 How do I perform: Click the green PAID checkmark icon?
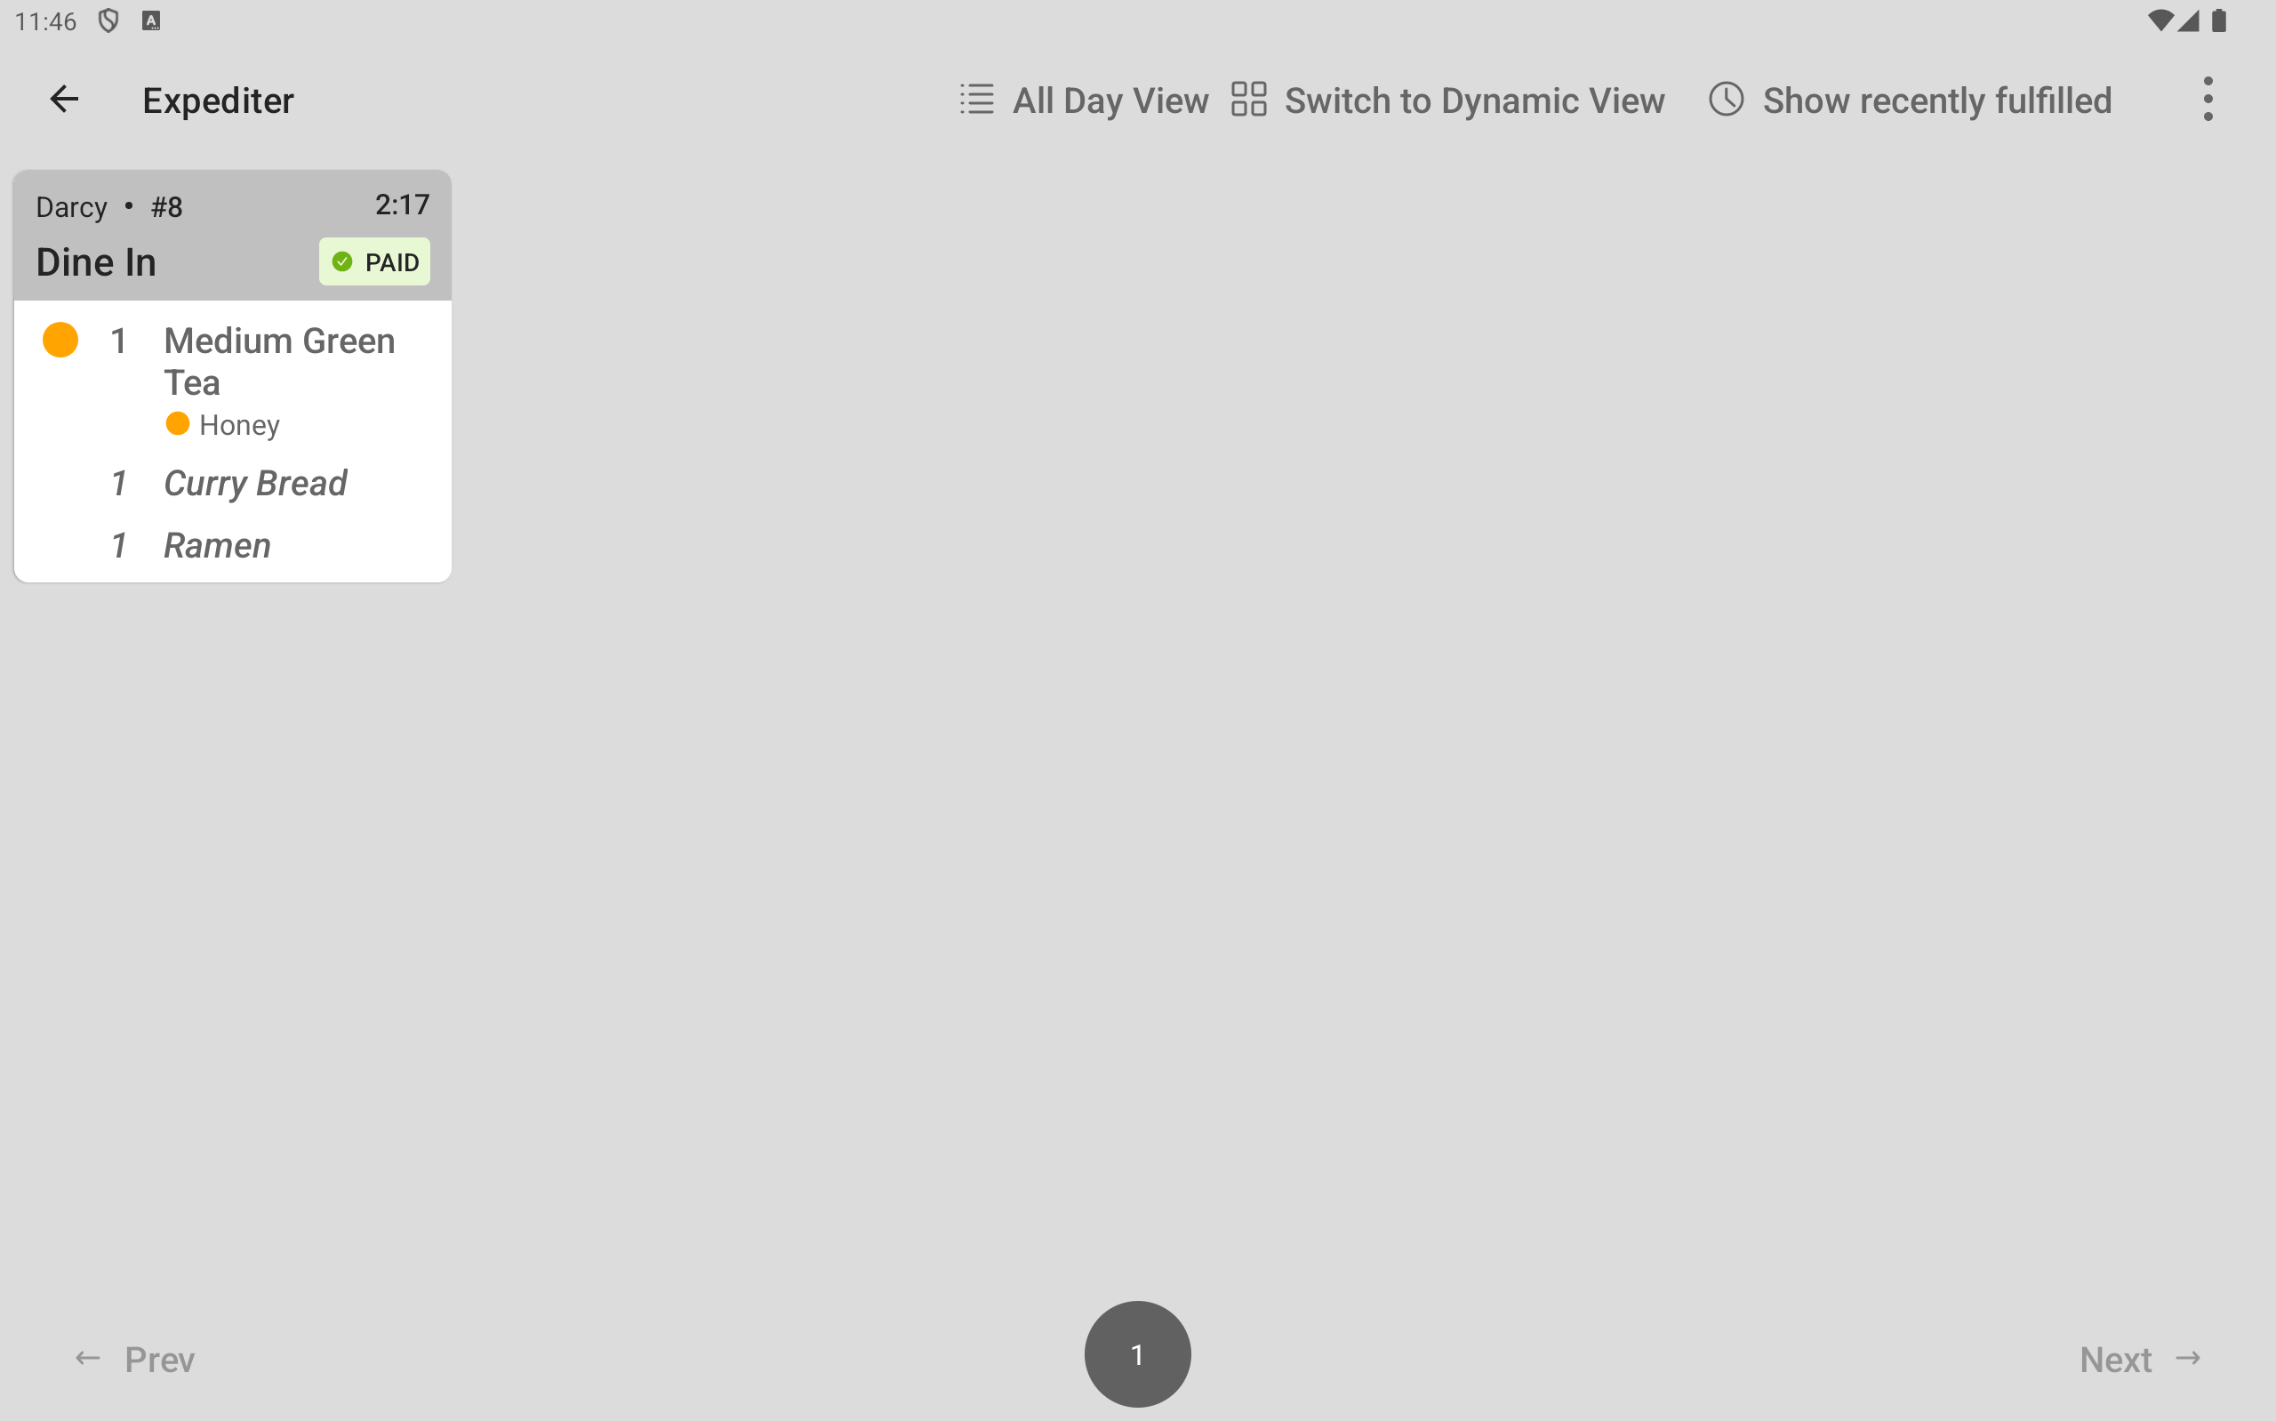(x=343, y=262)
